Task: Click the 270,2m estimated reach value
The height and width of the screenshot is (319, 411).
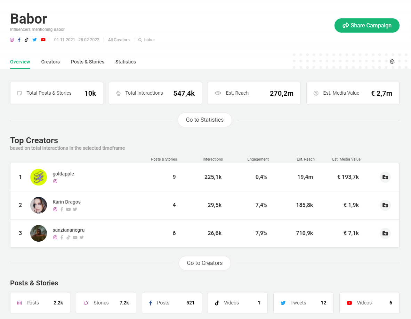Action: (x=282, y=93)
